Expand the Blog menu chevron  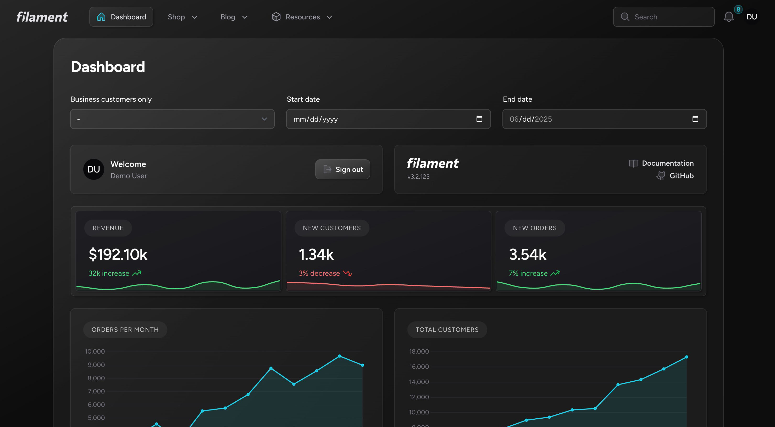coord(245,17)
